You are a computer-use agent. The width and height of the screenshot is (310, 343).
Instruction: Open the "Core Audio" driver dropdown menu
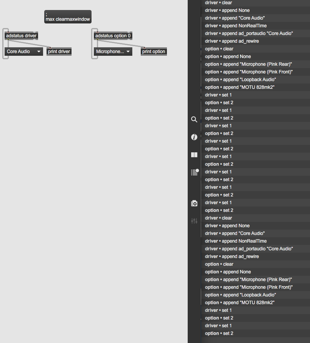coord(23,52)
